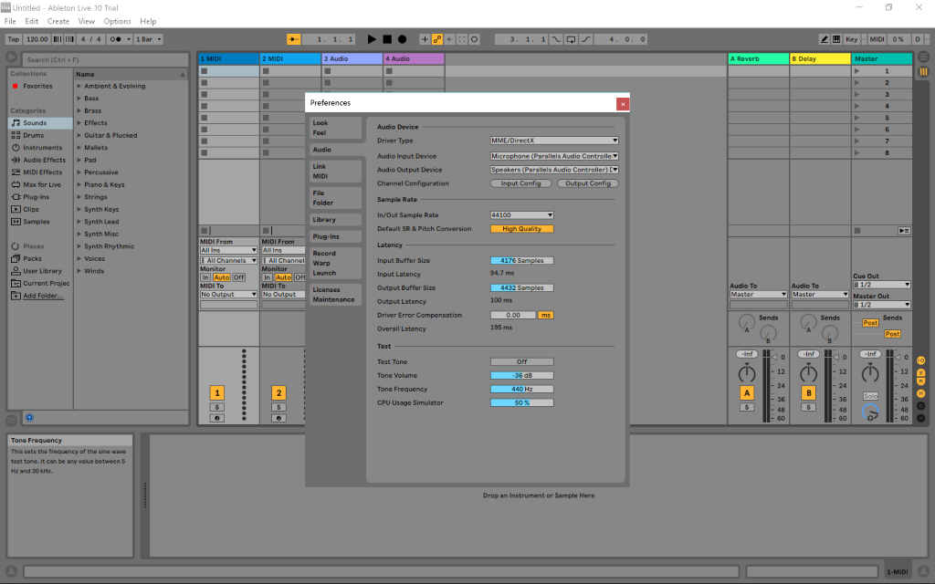Click the Arrangement Record circle button
The width and height of the screenshot is (935, 584).
click(x=403, y=39)
